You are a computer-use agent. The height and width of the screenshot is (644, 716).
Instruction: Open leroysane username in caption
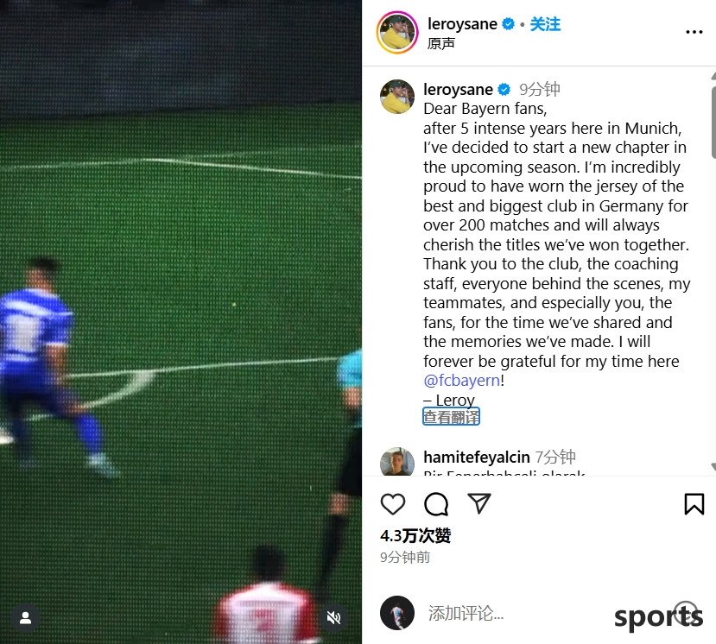[x=458, y=90]
